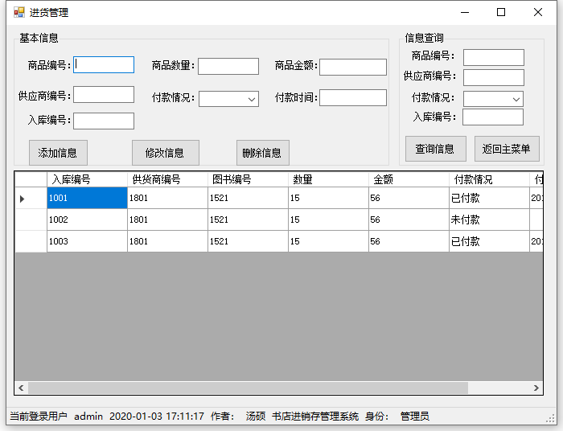The width and height of the screenshot is (563, 431).
Task: Sort by the 付款情况 column header
Action: [x=489, y=179]
